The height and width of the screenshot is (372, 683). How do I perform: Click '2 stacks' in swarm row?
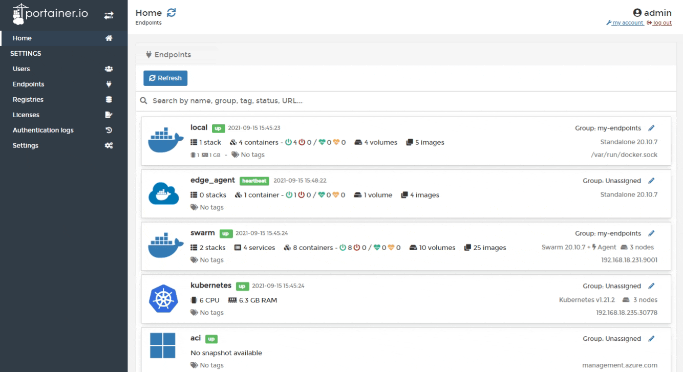[208, 248]
